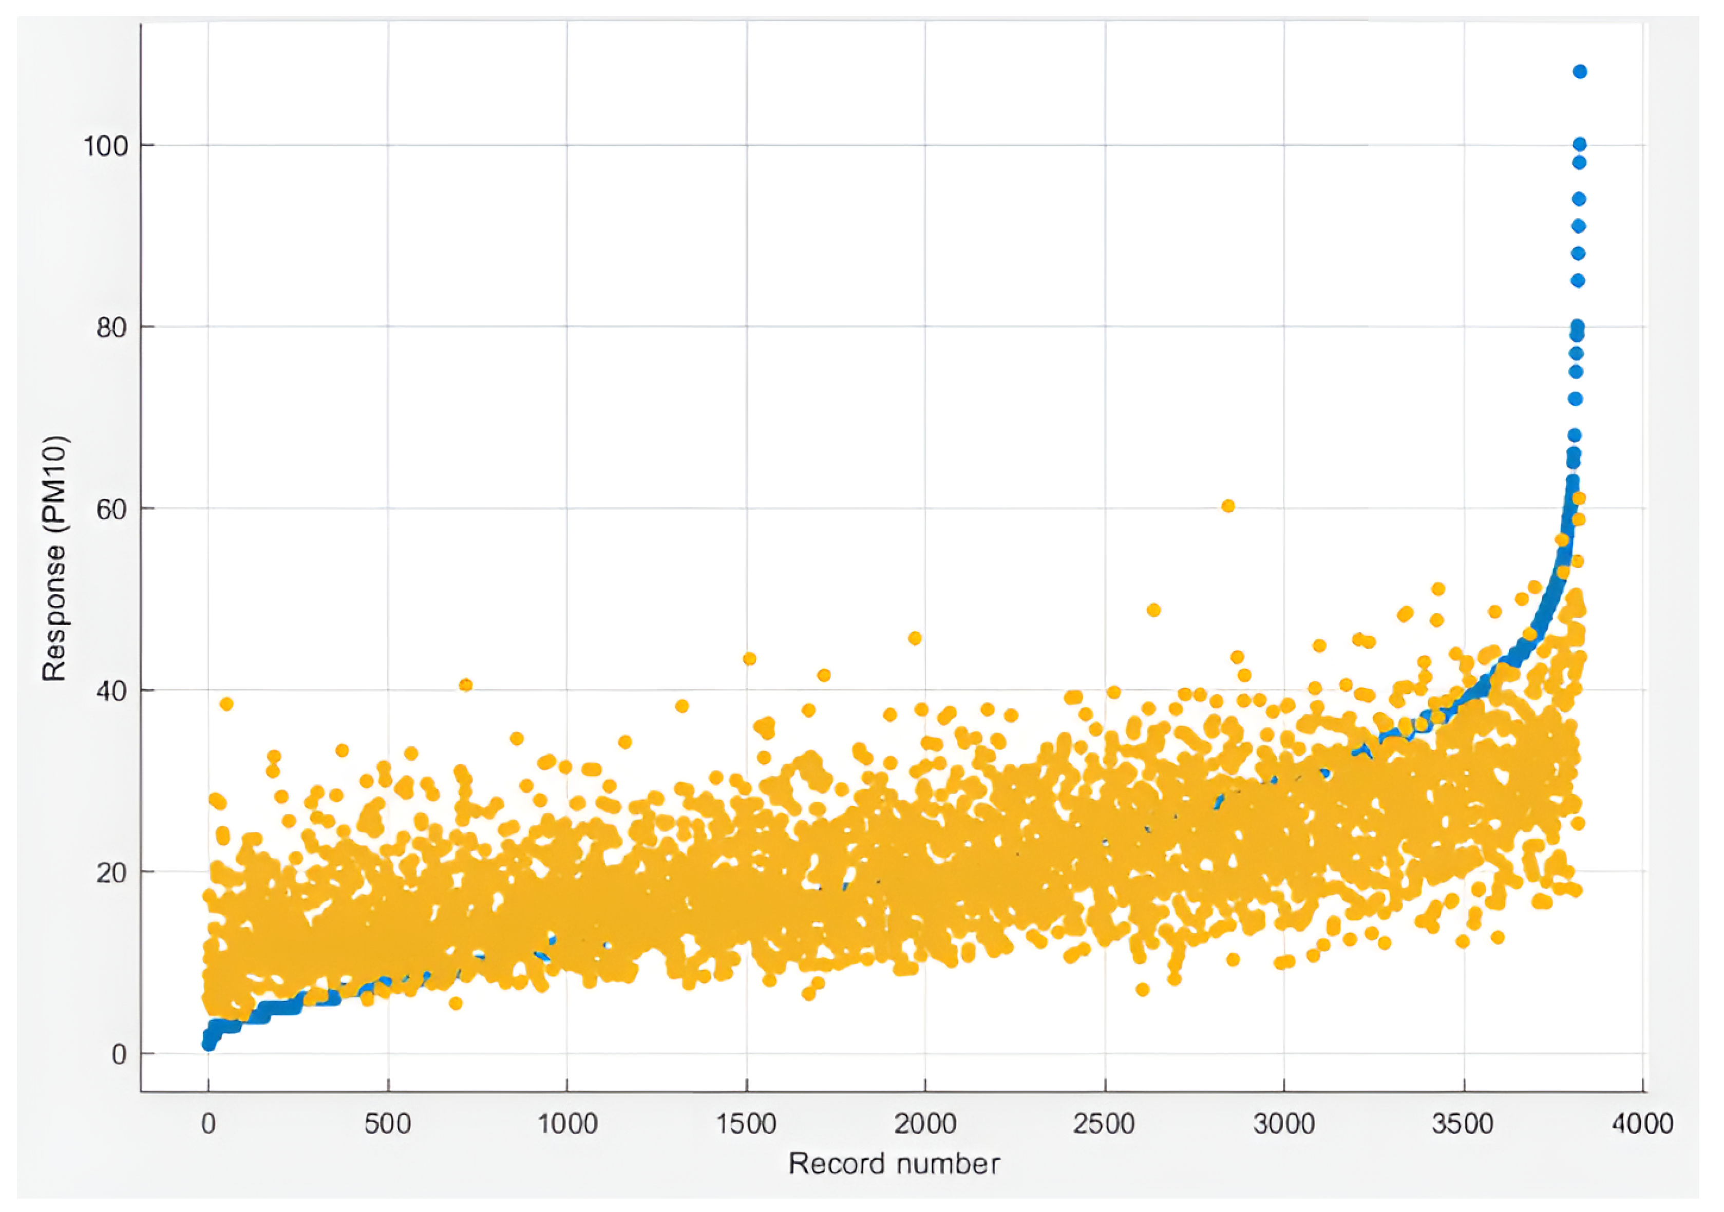Click the y-axis tick label 20
This screenshot has height=1212, width=1724.
pos(112,873)
